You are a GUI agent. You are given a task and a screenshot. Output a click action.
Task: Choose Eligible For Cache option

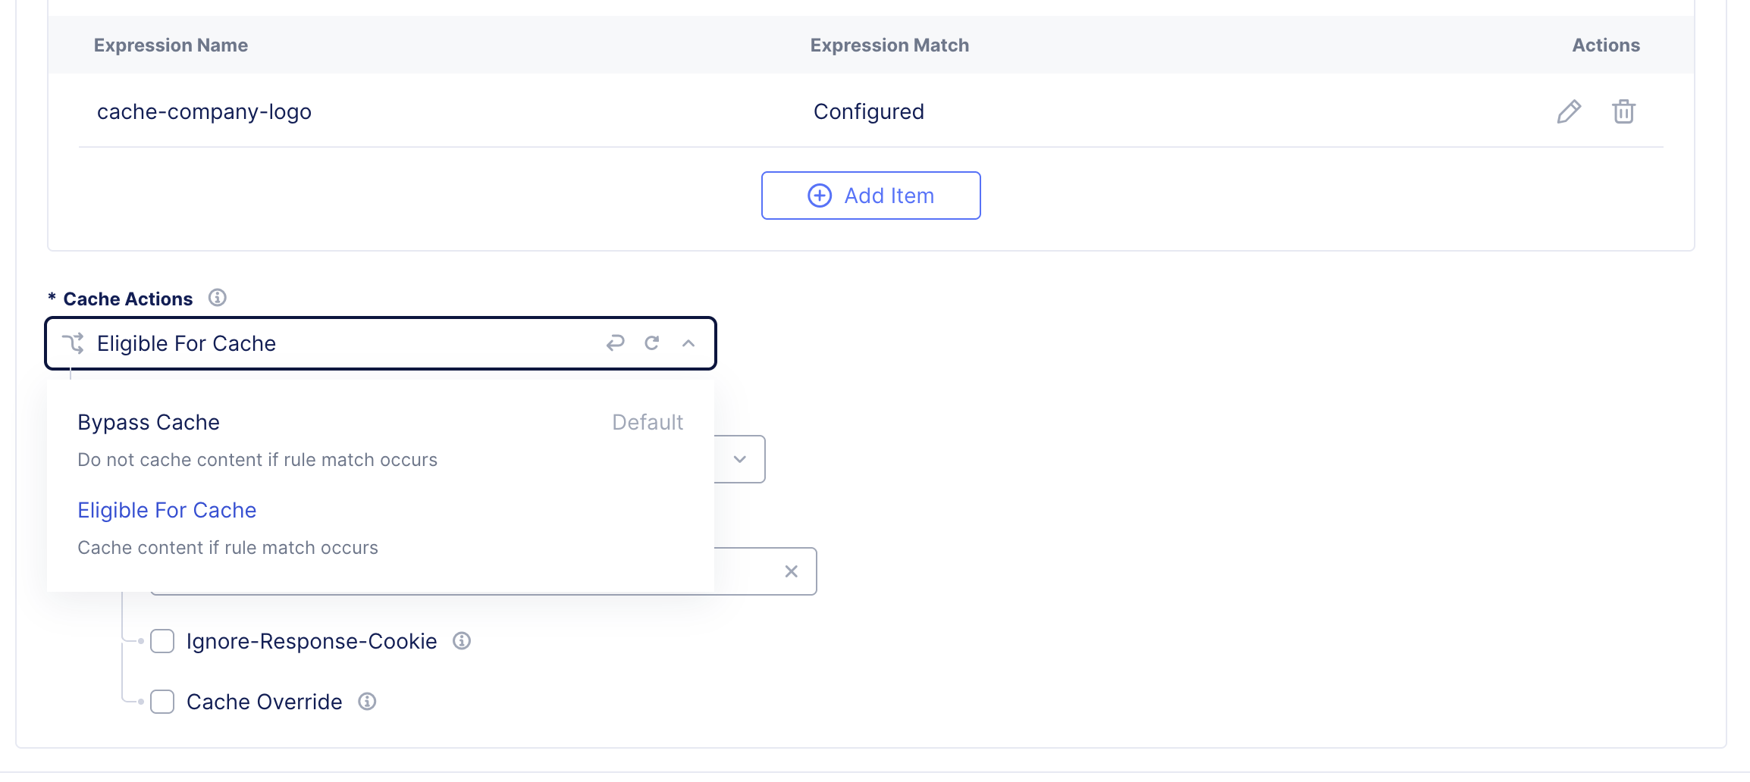coord(167,510)
